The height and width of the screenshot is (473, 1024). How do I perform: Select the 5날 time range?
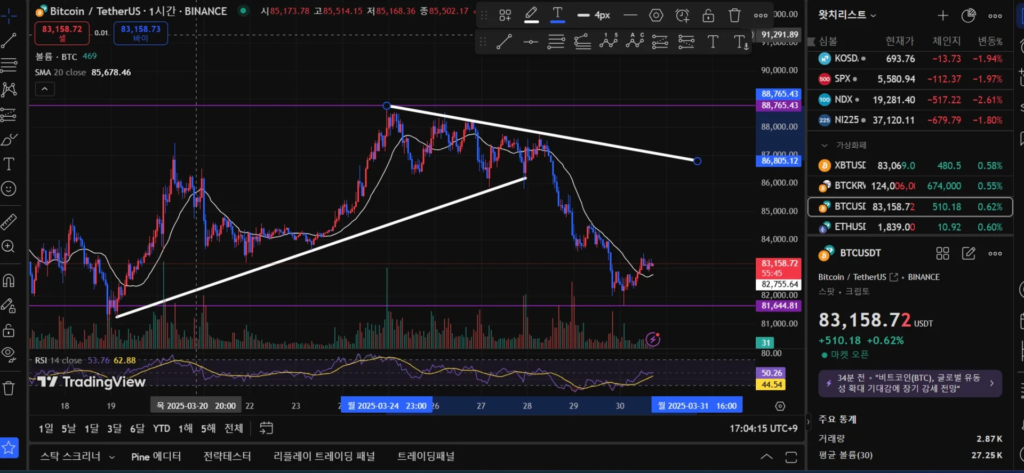click(69, 428)
